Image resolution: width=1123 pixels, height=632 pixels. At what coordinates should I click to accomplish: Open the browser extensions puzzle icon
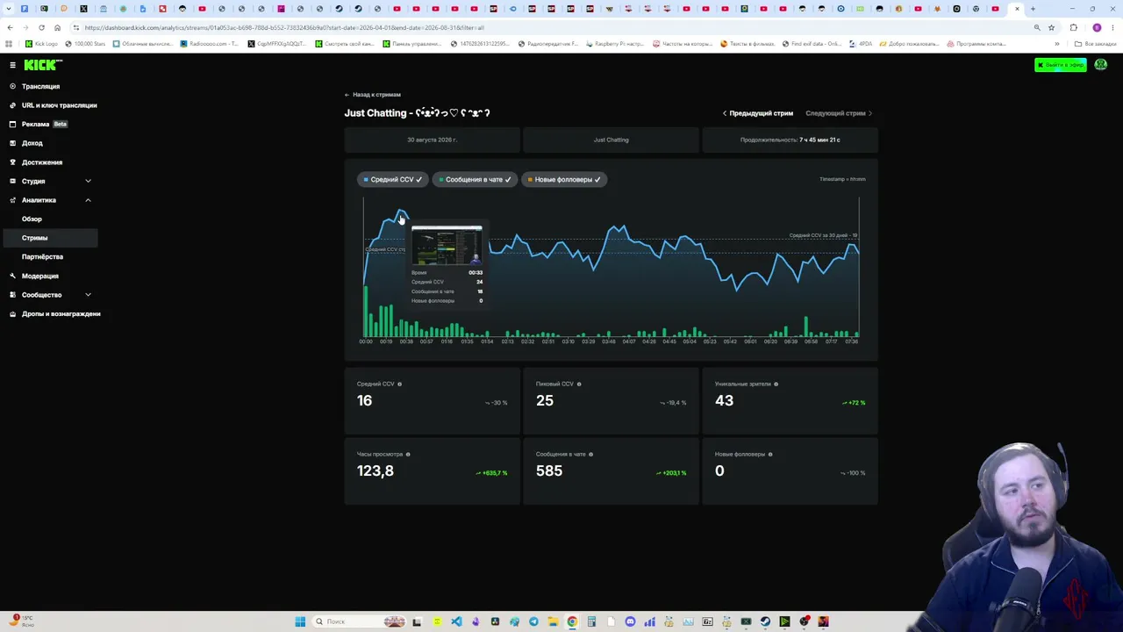[x=1073, y=27]
